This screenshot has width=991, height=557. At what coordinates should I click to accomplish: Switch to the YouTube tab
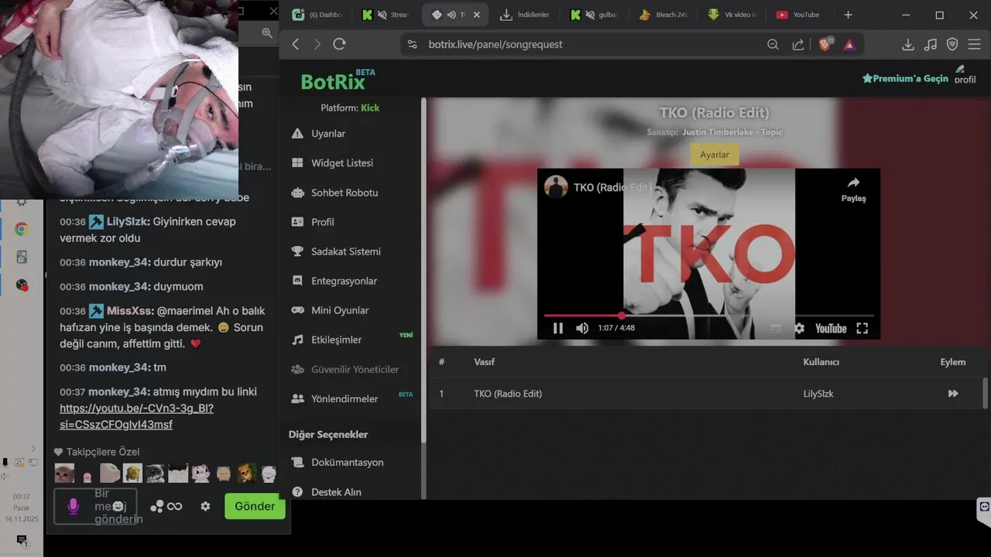pos(801,15)
